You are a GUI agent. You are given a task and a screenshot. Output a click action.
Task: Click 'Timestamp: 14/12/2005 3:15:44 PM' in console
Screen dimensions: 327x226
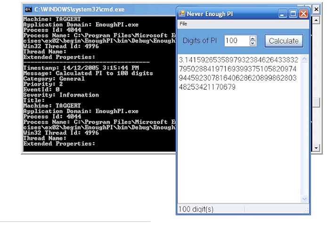(x=81, y=68)
